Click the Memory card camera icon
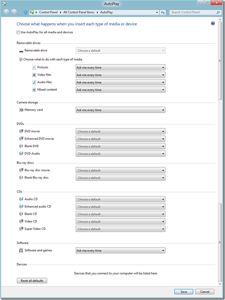The image size is (225, 300). (x=21, y=110)
